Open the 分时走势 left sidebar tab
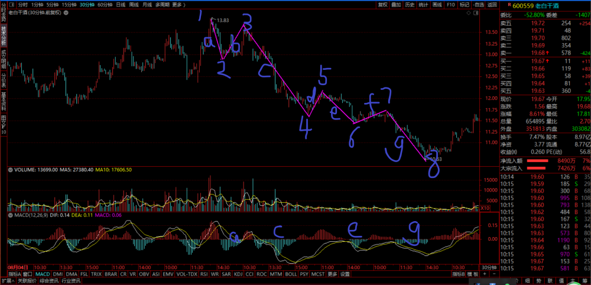The image size is (591, 285). [x=4, y=13]
